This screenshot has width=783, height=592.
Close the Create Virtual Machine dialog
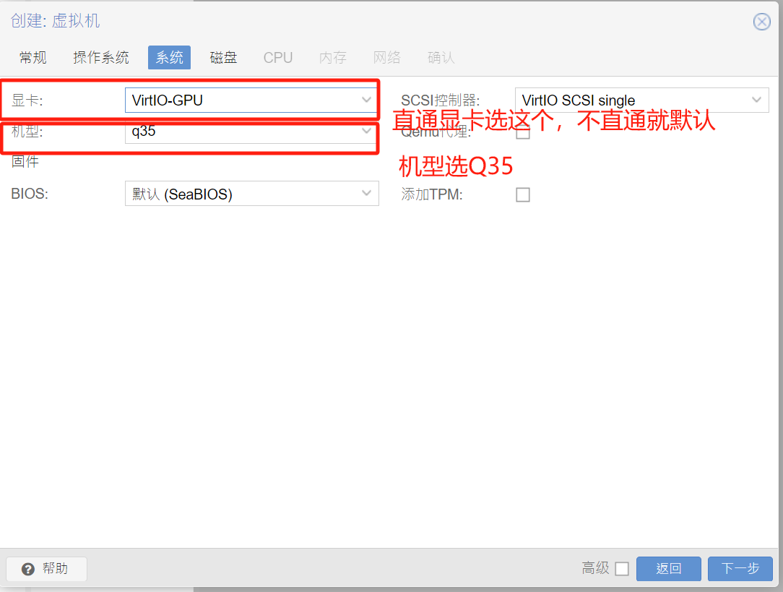pyautogui.click(x=761, y=22)
